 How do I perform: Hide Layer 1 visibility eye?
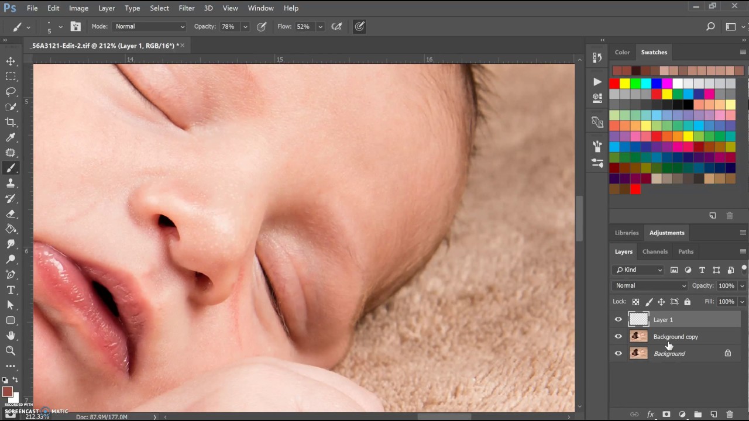click(x=618, y=319)
